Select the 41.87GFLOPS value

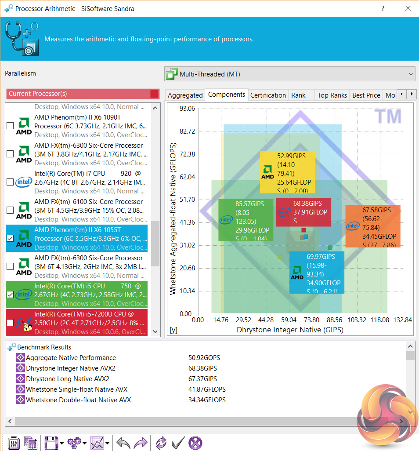pyautogui.click(x=207, y=389)
